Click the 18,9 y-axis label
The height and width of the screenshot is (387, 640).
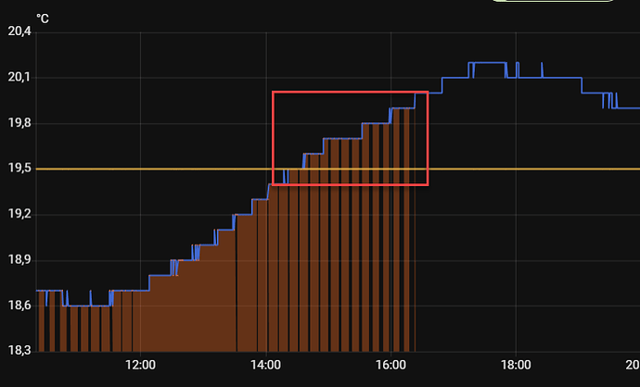coord(19,260)
